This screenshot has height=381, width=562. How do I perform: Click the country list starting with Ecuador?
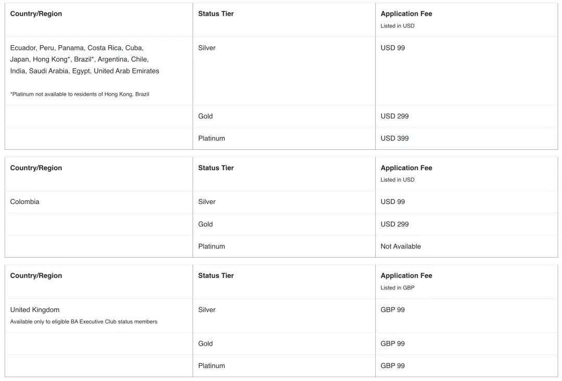click(85, 59)
